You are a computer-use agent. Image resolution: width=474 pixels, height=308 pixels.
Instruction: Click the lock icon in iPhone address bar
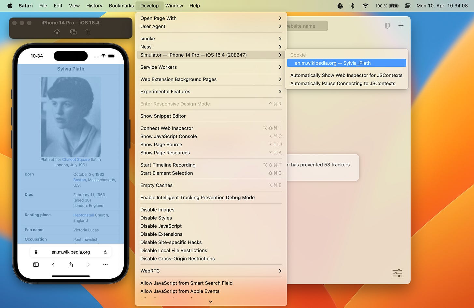36,252
